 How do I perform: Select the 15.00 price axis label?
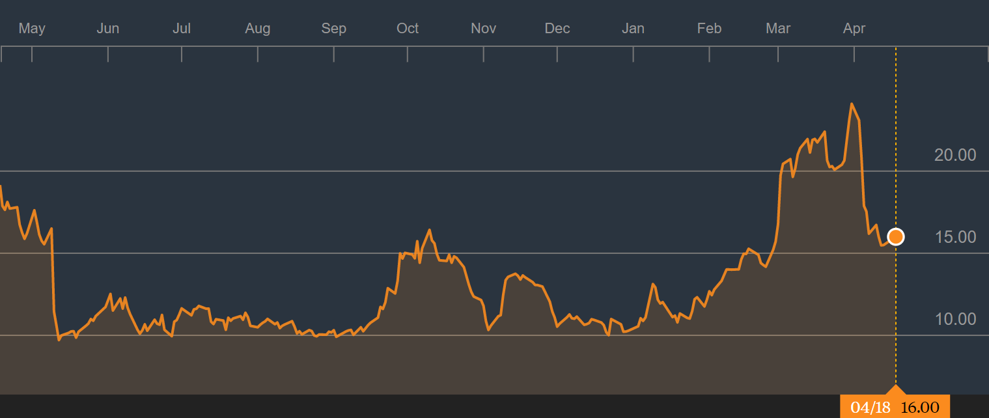(956, 237)
